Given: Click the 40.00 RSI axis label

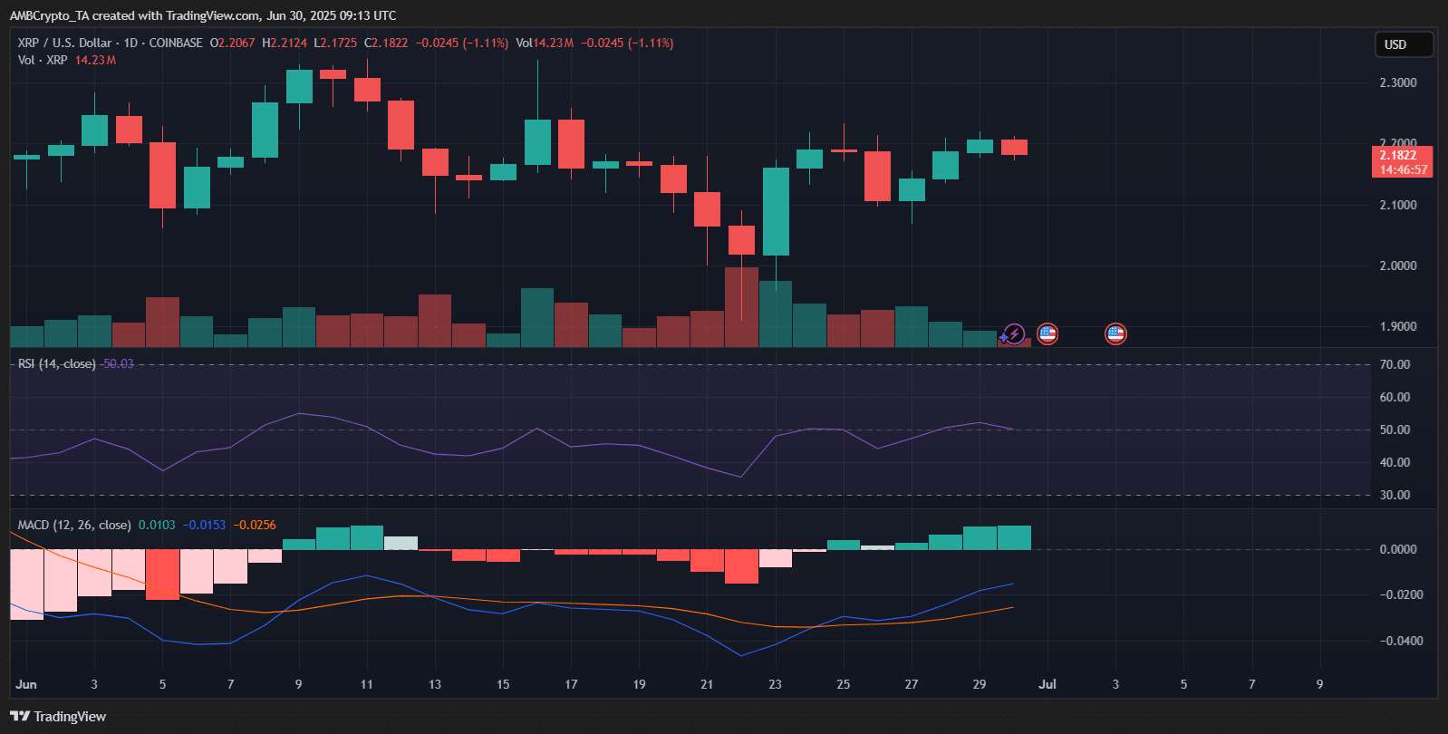Looking at the screenshot, I should point(1395,462).
